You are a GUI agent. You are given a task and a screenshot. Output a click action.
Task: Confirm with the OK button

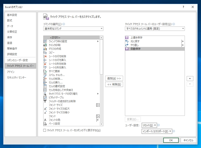pyautogui.click(x=171, y=140)
